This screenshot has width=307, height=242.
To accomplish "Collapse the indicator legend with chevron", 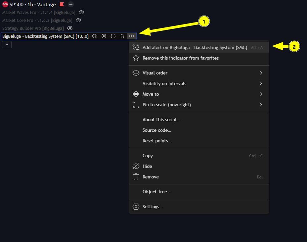I will tap(7, 44).
